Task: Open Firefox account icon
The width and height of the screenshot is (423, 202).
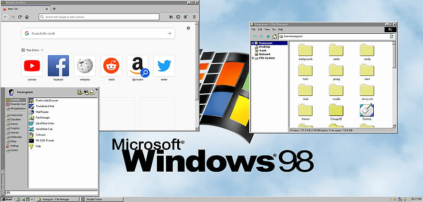Action: coord(185,17)
